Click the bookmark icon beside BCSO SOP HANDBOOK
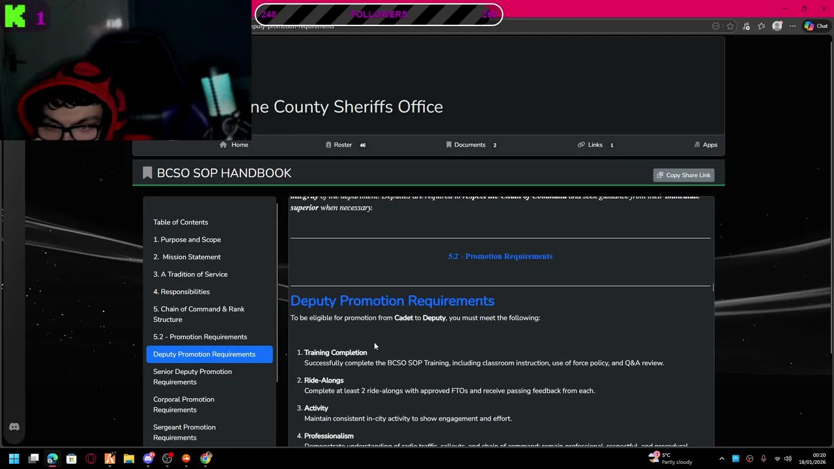The image size is (834, 469). click(x=147, y=173)
